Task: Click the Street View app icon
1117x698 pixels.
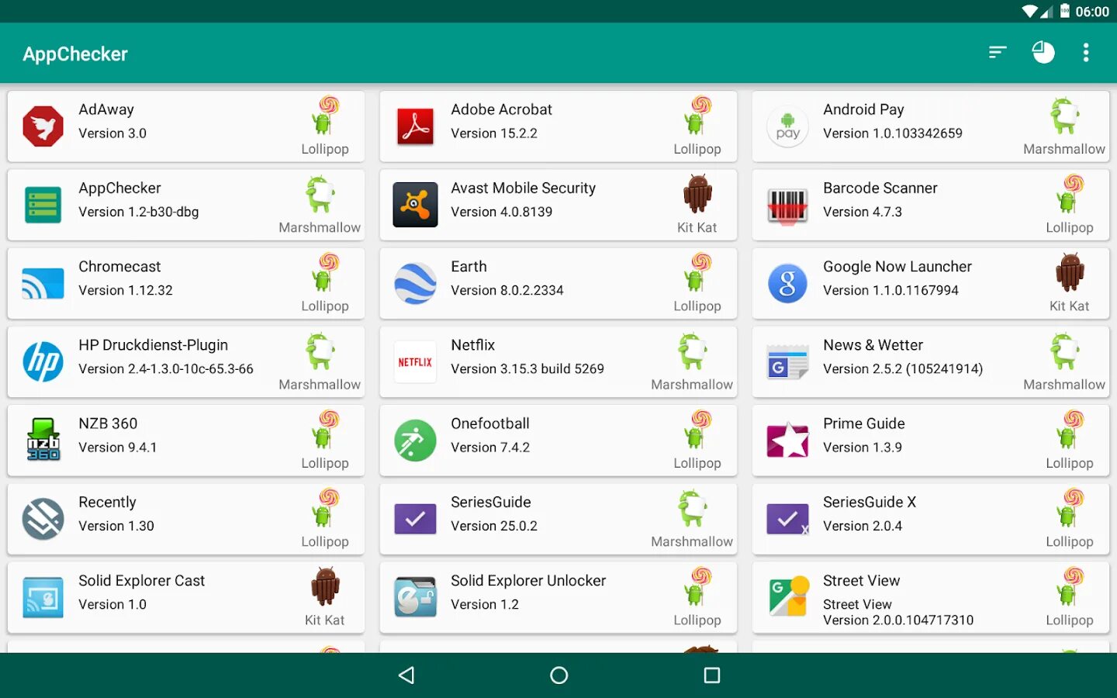Action: 788,597
